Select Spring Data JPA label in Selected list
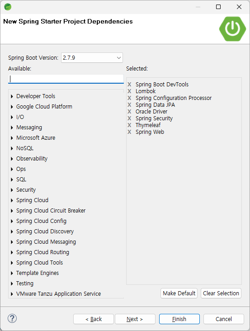This screenshot has width=250, height=331. [x=155, y=105]
